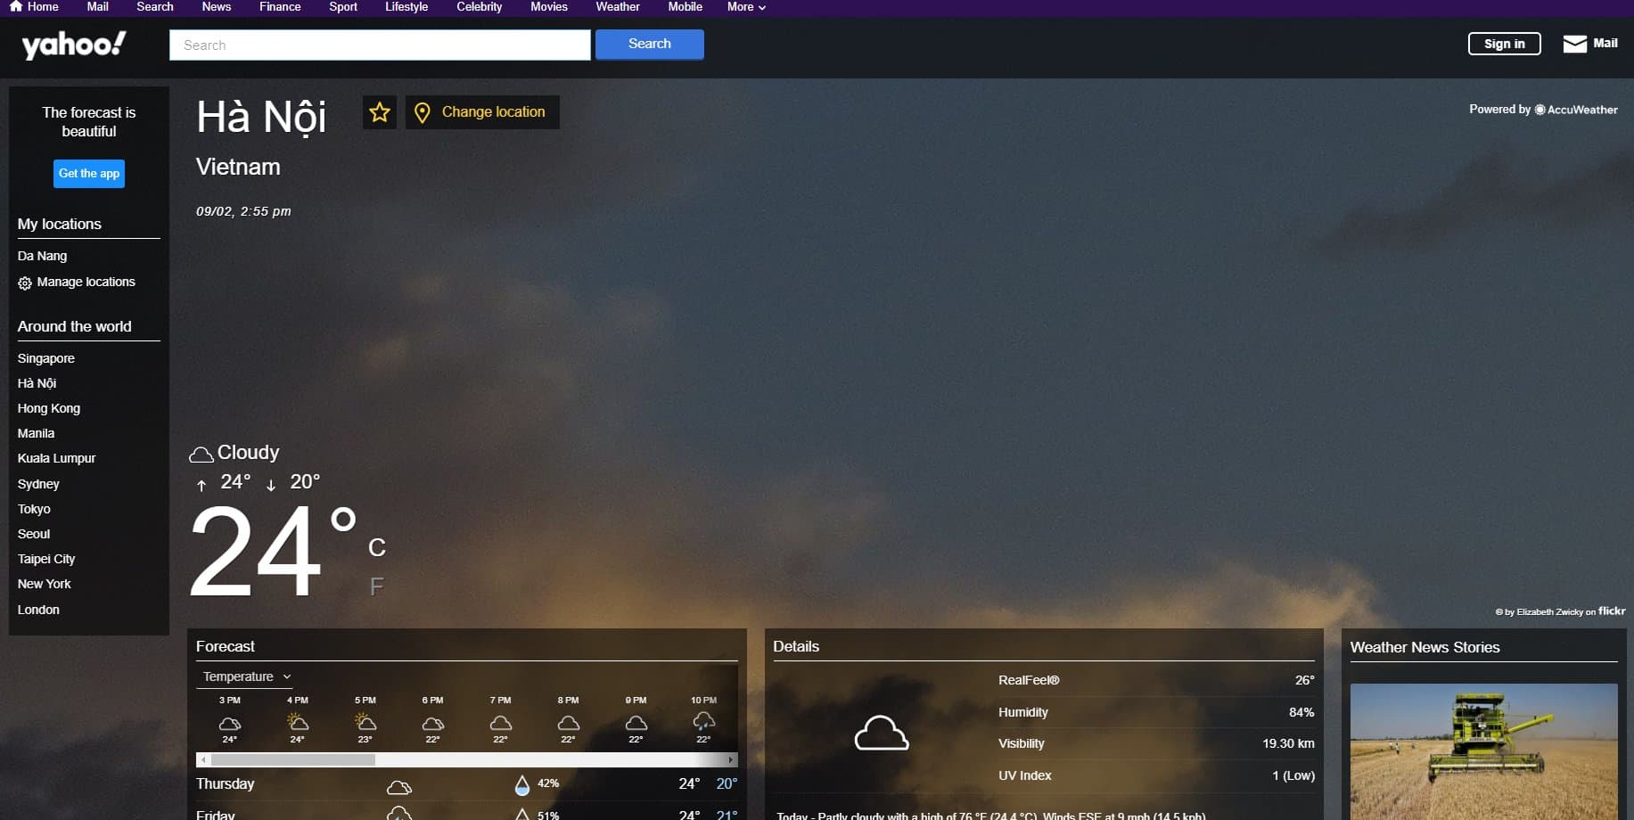The width and height of the screenshot is (1634, 820).
Task: Click the Get the app button
Action: (x=89, y=174)
